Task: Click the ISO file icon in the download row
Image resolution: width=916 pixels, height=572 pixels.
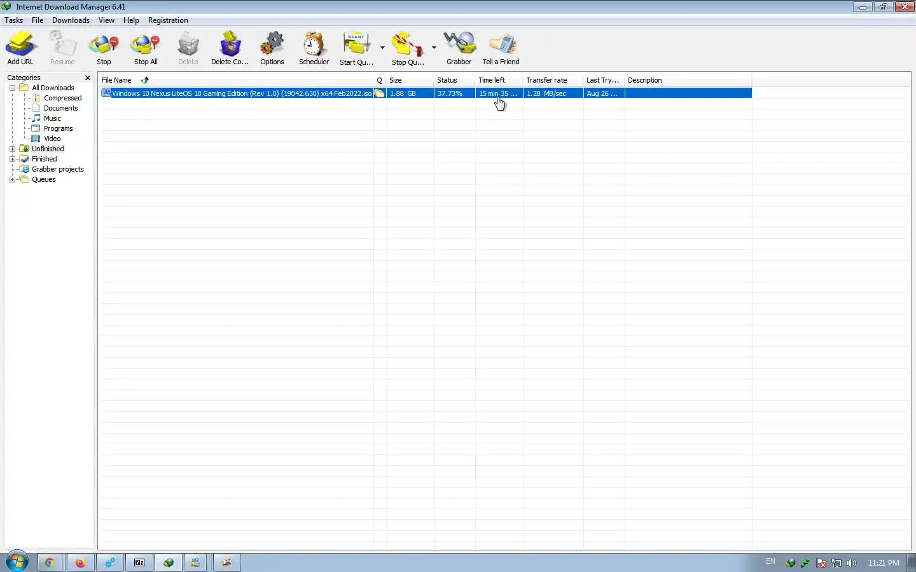Action: point(106,93)
